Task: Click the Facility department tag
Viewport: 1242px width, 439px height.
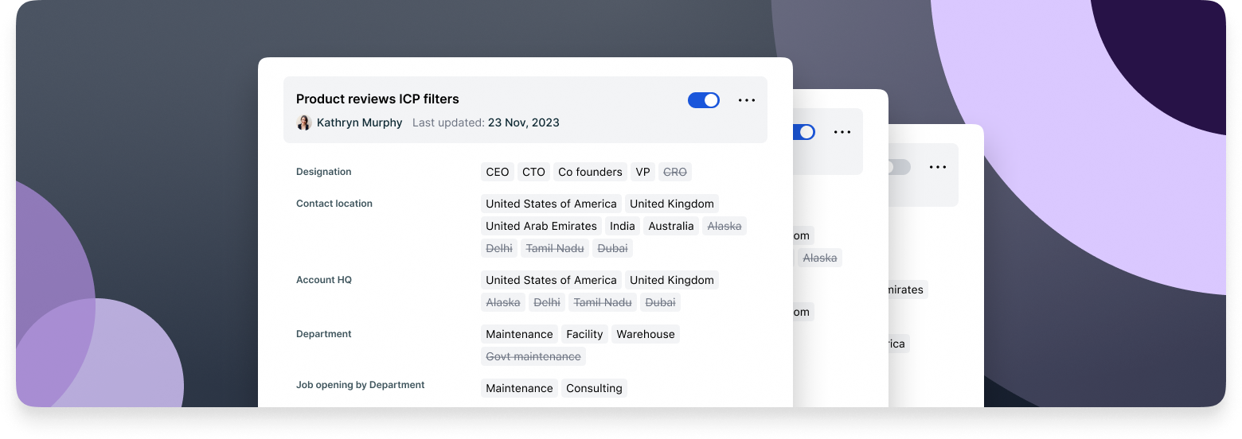Action: click(584, 334)
